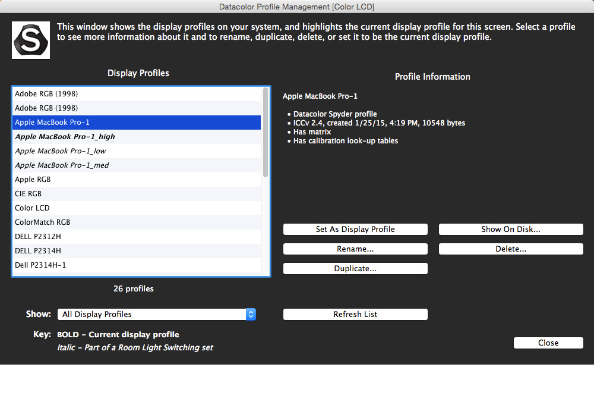
Task: Click the profile list vertical scrollbar
Action: (266, 133)
